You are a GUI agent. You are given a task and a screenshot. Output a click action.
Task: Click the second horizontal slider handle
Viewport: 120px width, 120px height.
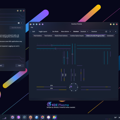pyautogui.click(x=55, y=49)
